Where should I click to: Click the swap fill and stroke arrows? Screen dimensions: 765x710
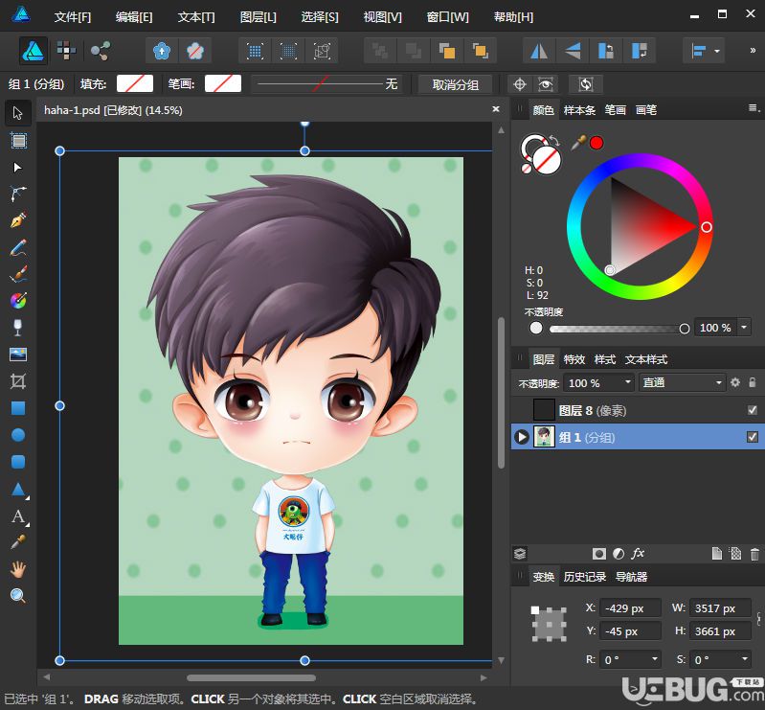(554, 141)
